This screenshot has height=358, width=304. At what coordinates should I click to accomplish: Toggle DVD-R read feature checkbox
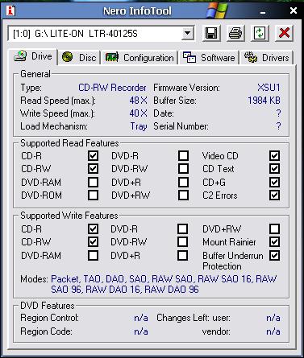[183, 155]
